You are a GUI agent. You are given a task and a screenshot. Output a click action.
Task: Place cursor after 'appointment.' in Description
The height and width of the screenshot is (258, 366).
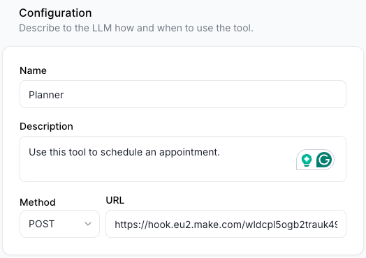[220, 152]
